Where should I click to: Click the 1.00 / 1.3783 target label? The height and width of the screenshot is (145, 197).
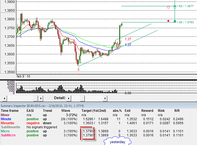[185, 22]
